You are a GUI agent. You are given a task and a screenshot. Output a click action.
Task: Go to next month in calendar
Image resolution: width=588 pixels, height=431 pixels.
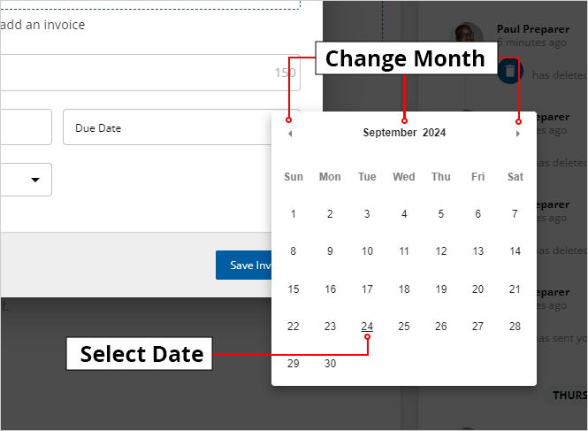(x=518, y=134)
